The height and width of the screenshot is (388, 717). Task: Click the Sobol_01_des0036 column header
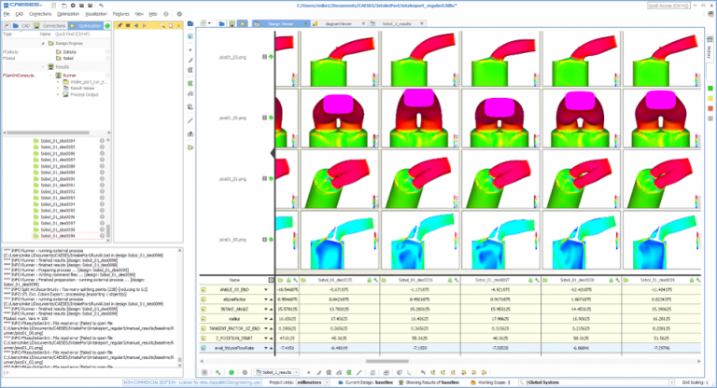pos(416,280)
